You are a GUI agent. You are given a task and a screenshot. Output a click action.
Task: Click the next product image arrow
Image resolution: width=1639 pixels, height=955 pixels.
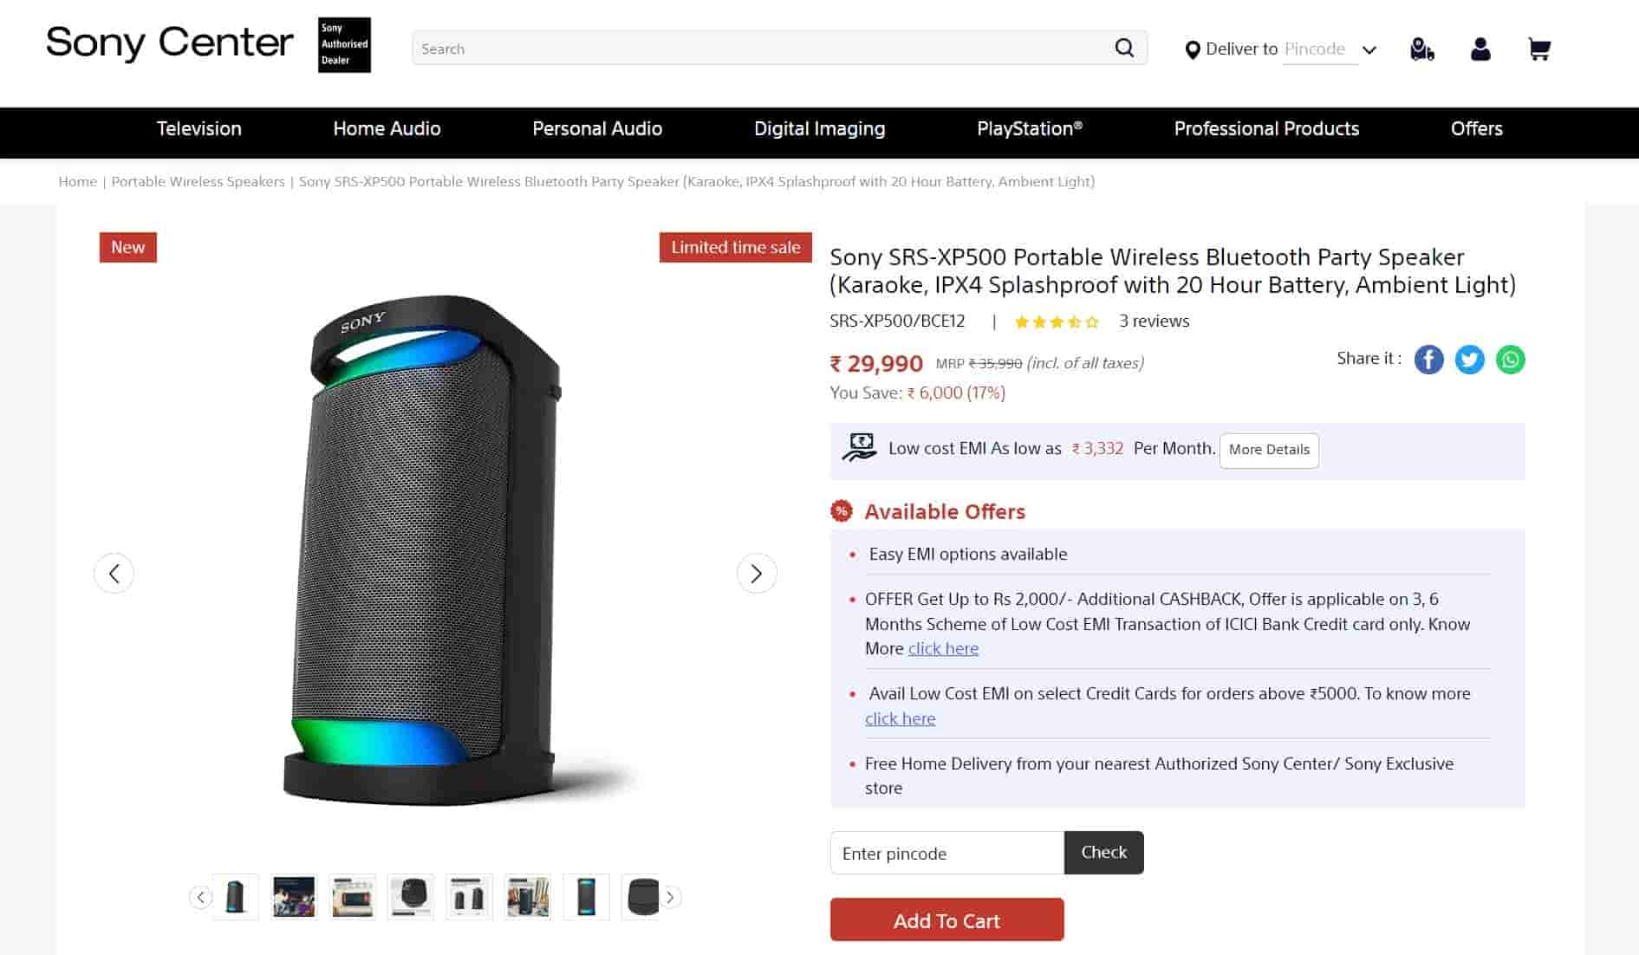click(757, 573)
